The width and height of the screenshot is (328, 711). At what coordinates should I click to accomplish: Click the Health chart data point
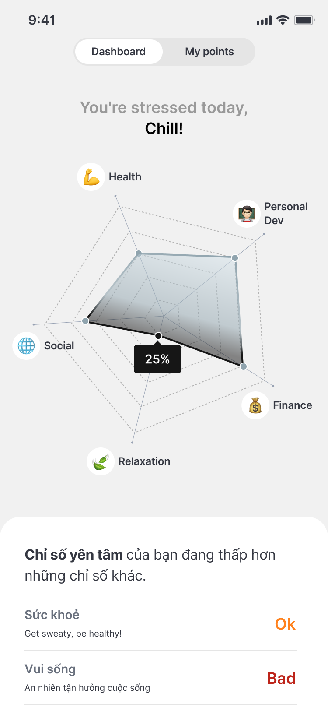click(139, 253)
